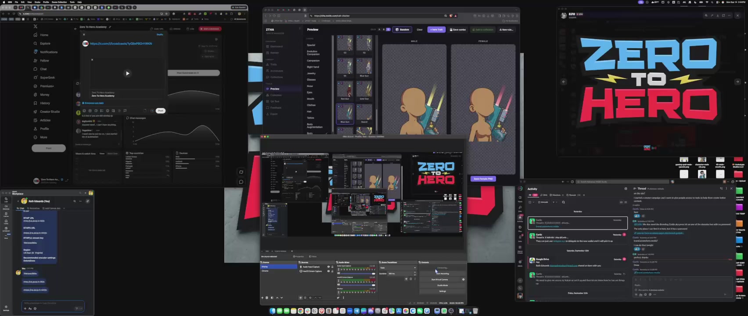Lock the macOS Screen Capture source
This screenshot has width=748, height=316.
point(332,271)
